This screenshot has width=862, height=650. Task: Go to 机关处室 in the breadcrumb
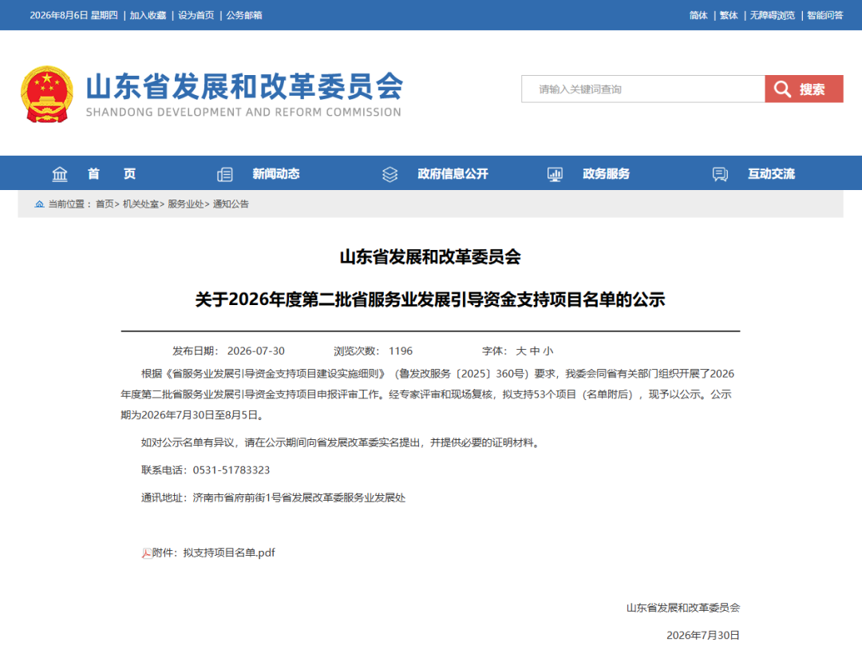click(140, 204)
